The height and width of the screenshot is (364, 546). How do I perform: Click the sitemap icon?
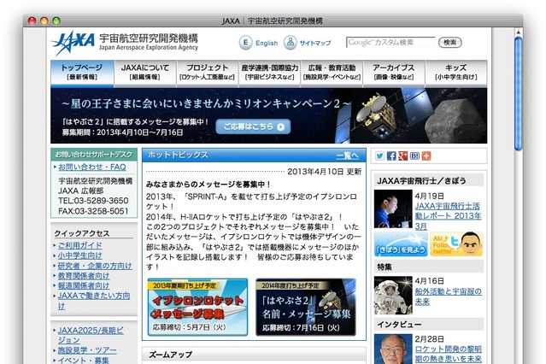coord(290,43)
